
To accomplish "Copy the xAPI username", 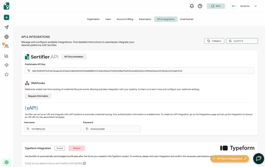I will point(28,129).
